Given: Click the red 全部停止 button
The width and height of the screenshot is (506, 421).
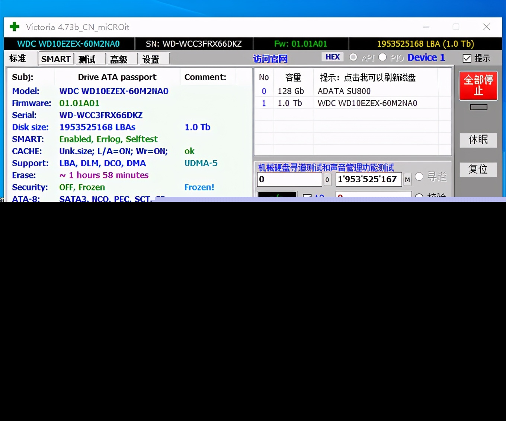Looking at the screenshot, I should (478, 85).
